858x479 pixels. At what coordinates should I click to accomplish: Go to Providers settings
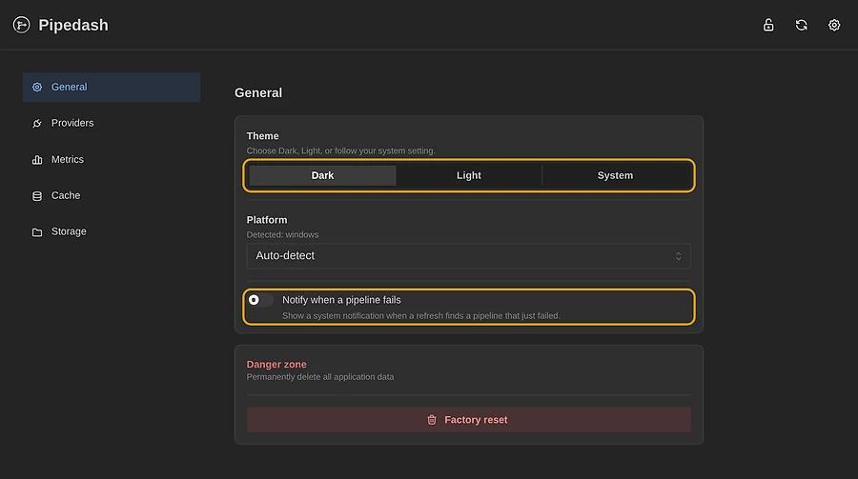pyautogui.click(x=112, y=123)
